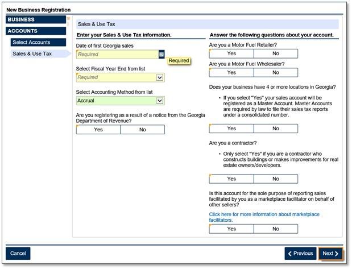Click the Date of first Georgia sales field

pyautogui.click(x=117, y=55)
